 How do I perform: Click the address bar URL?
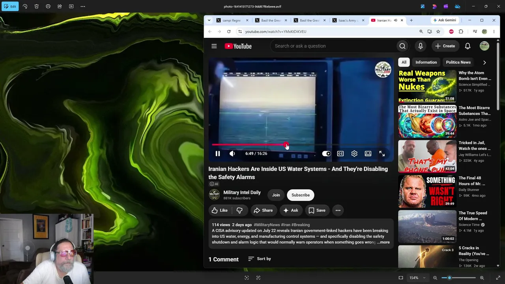(276, 32)
